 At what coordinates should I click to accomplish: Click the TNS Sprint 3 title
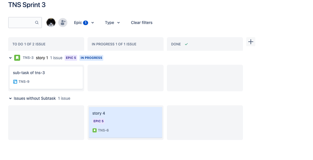(27, 5)
